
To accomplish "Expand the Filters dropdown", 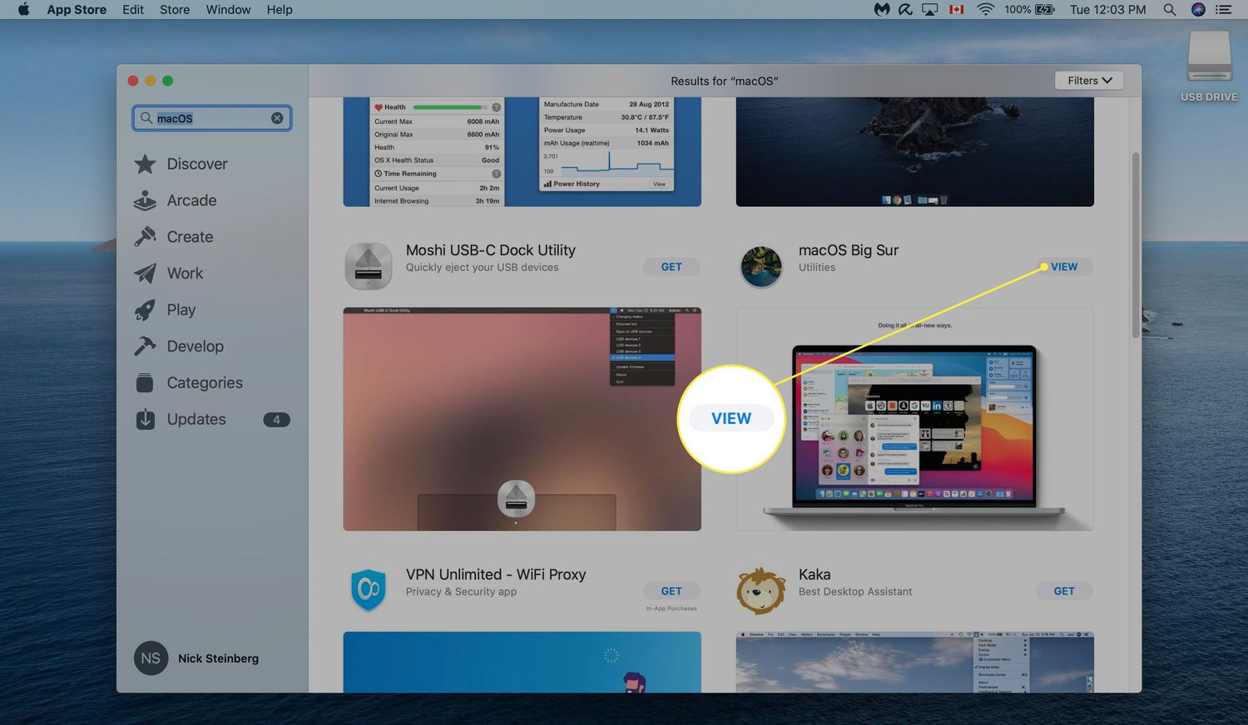I will click(1089, 81).
